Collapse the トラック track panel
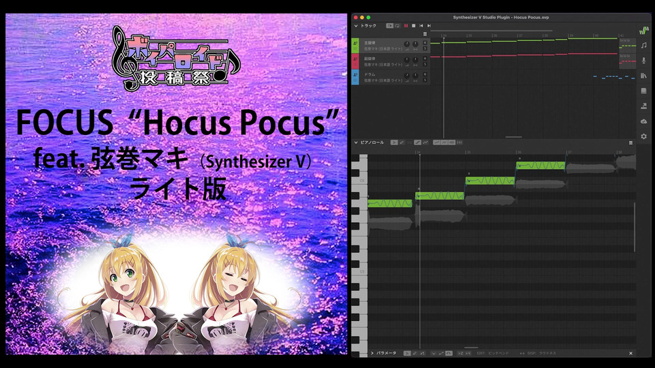 tap(356, 26)
